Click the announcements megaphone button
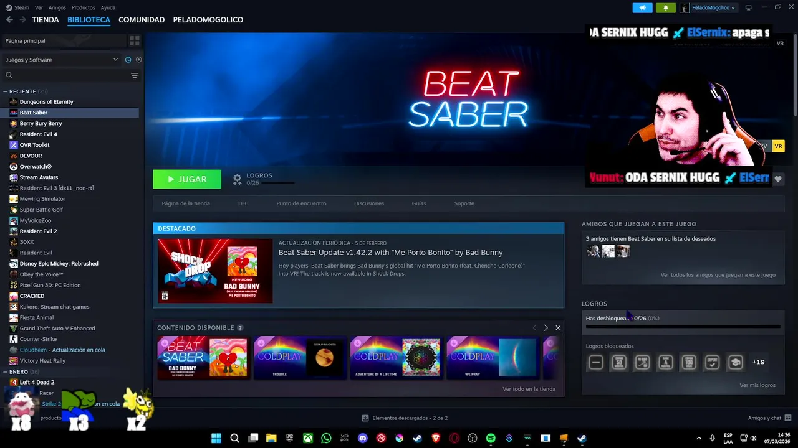Image resolution: width=798 pixels, height=448 pixels. point(642,7)
